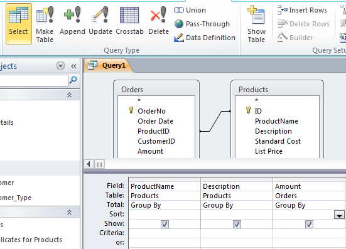Select Description field in Products table
Screen dimensions: 346x249
pyautogui.click(x=273, y=131)
